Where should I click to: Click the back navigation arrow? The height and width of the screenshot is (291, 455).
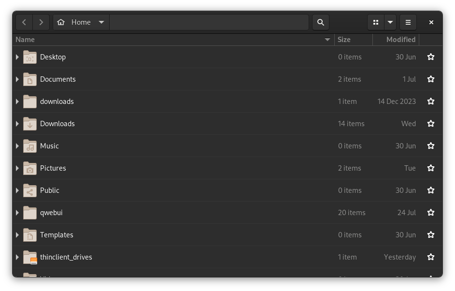point(24,22)
